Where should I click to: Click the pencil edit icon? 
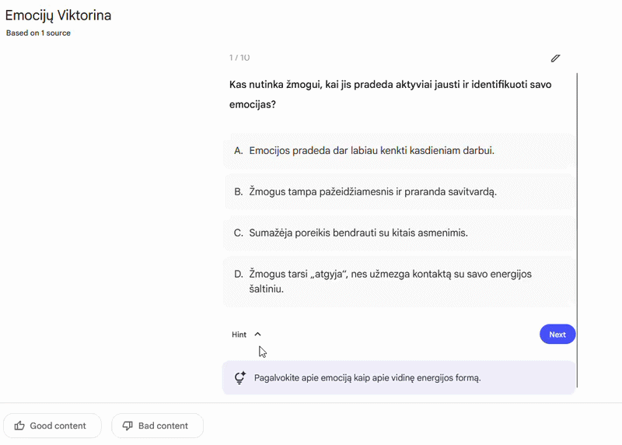[555, 58]
